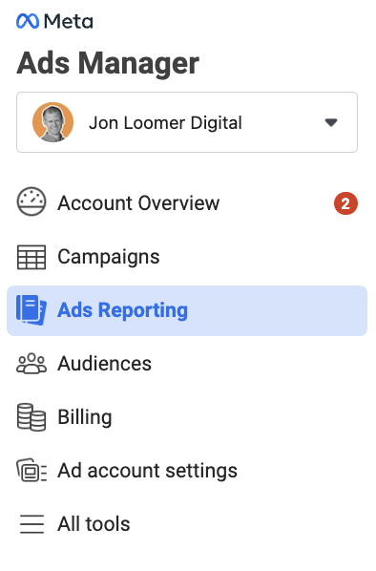This screenshot has height=571, width=376.
Task: Click the All tools hamburger icon
Action: click(31, 524)
